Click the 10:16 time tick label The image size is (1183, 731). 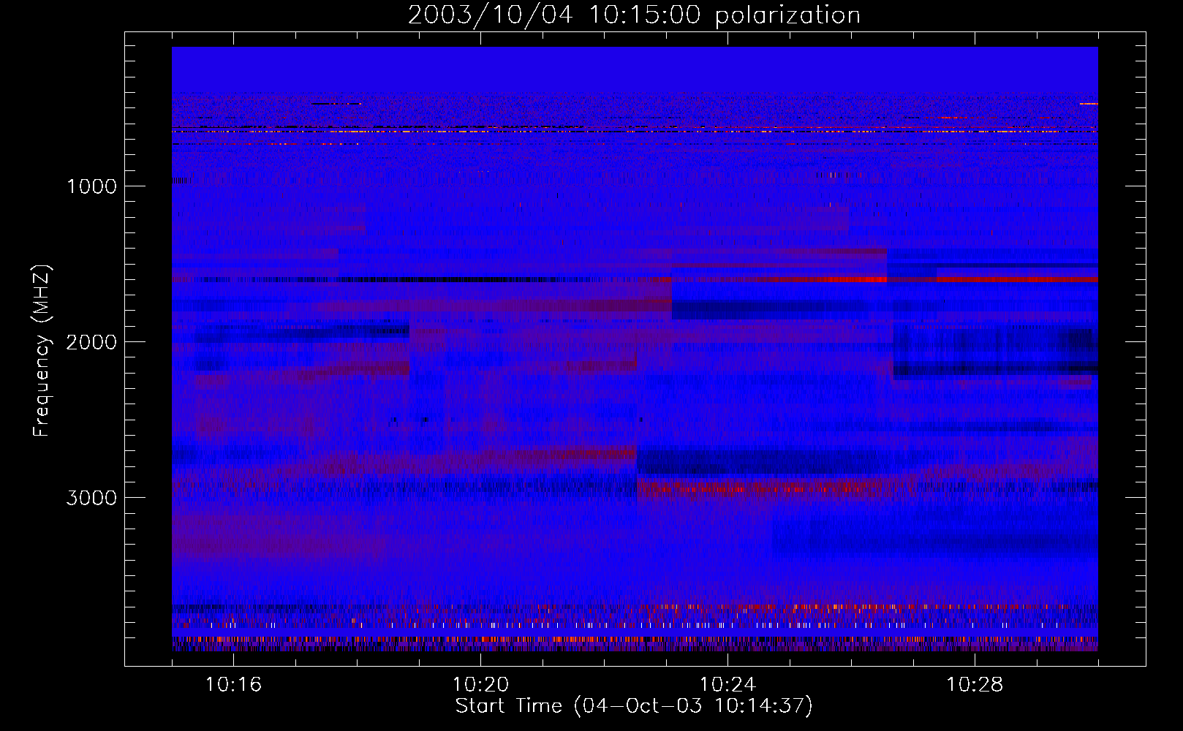[x=233, y=684]
